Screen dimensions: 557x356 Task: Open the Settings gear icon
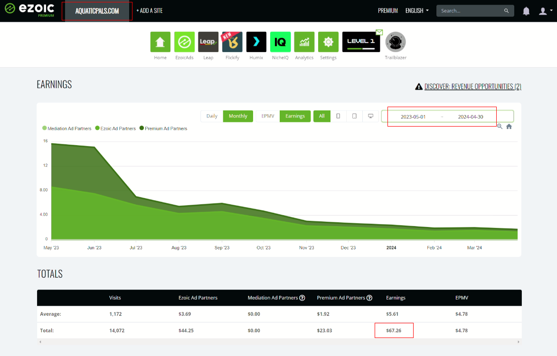click(x=328, y=42)
